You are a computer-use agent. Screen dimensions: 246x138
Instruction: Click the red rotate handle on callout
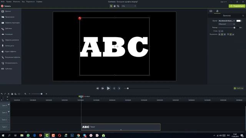(x=80, y=18)
